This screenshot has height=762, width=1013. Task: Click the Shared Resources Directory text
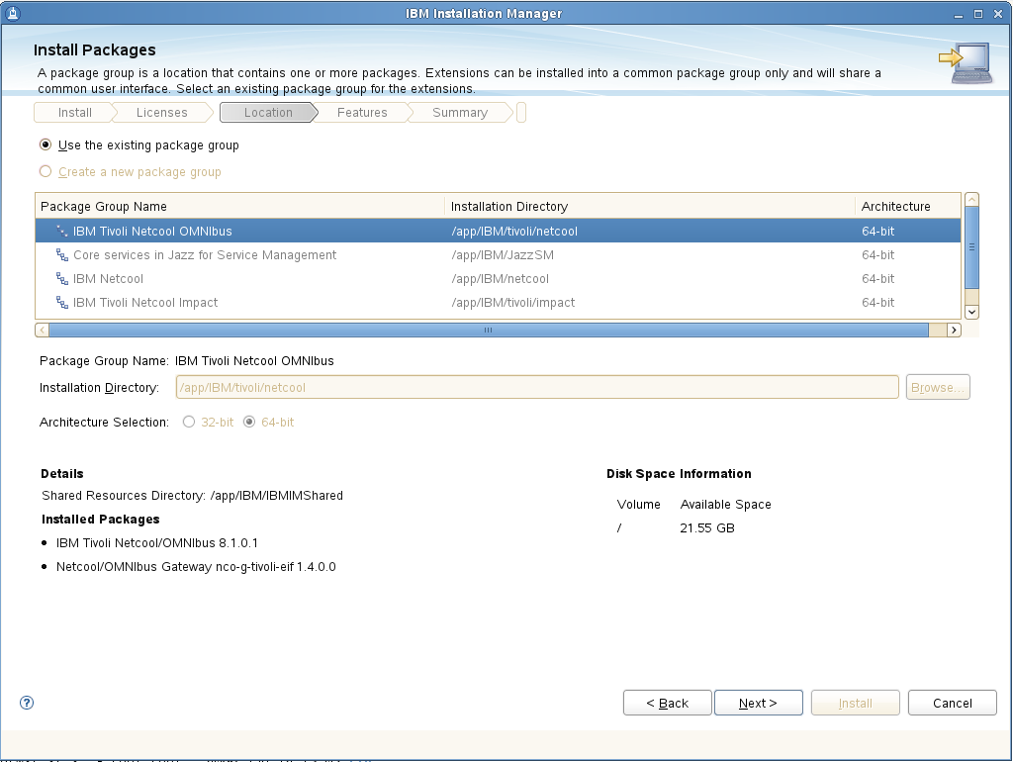pos(193,495)
